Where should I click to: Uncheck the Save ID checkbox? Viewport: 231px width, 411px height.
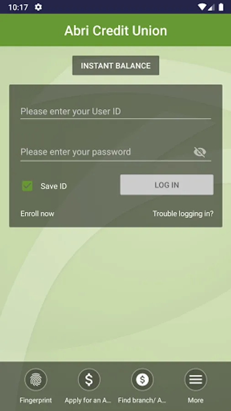27,186
